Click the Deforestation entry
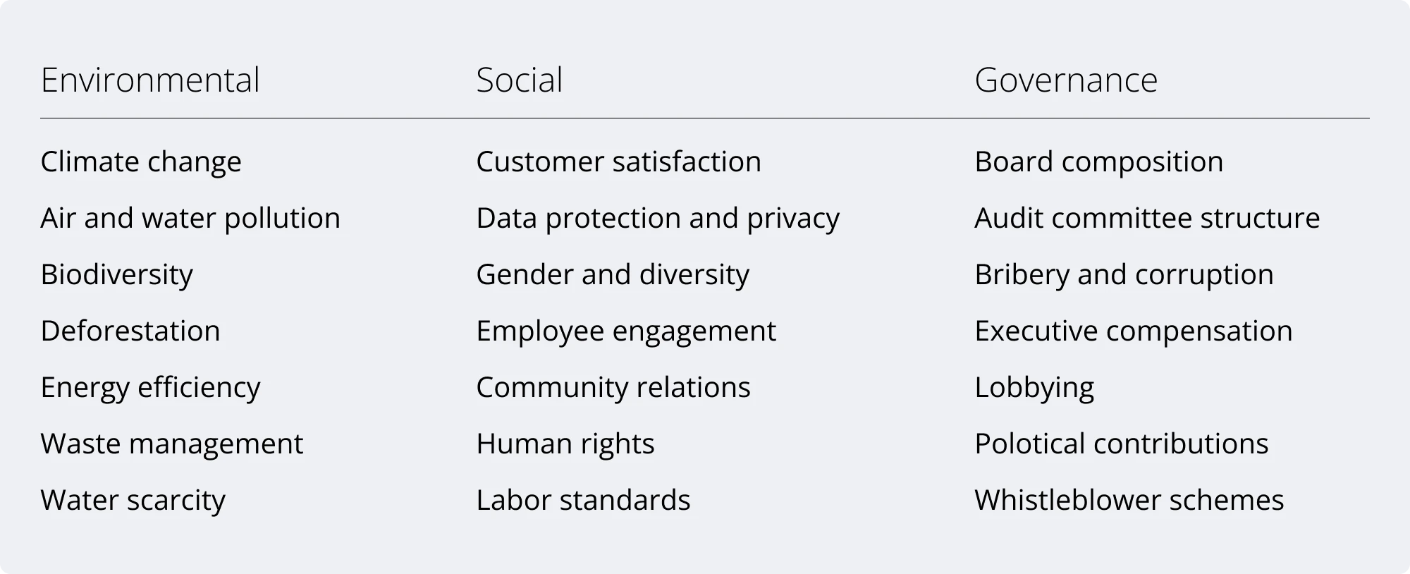1410x574 pixels. tap(130, 331)
